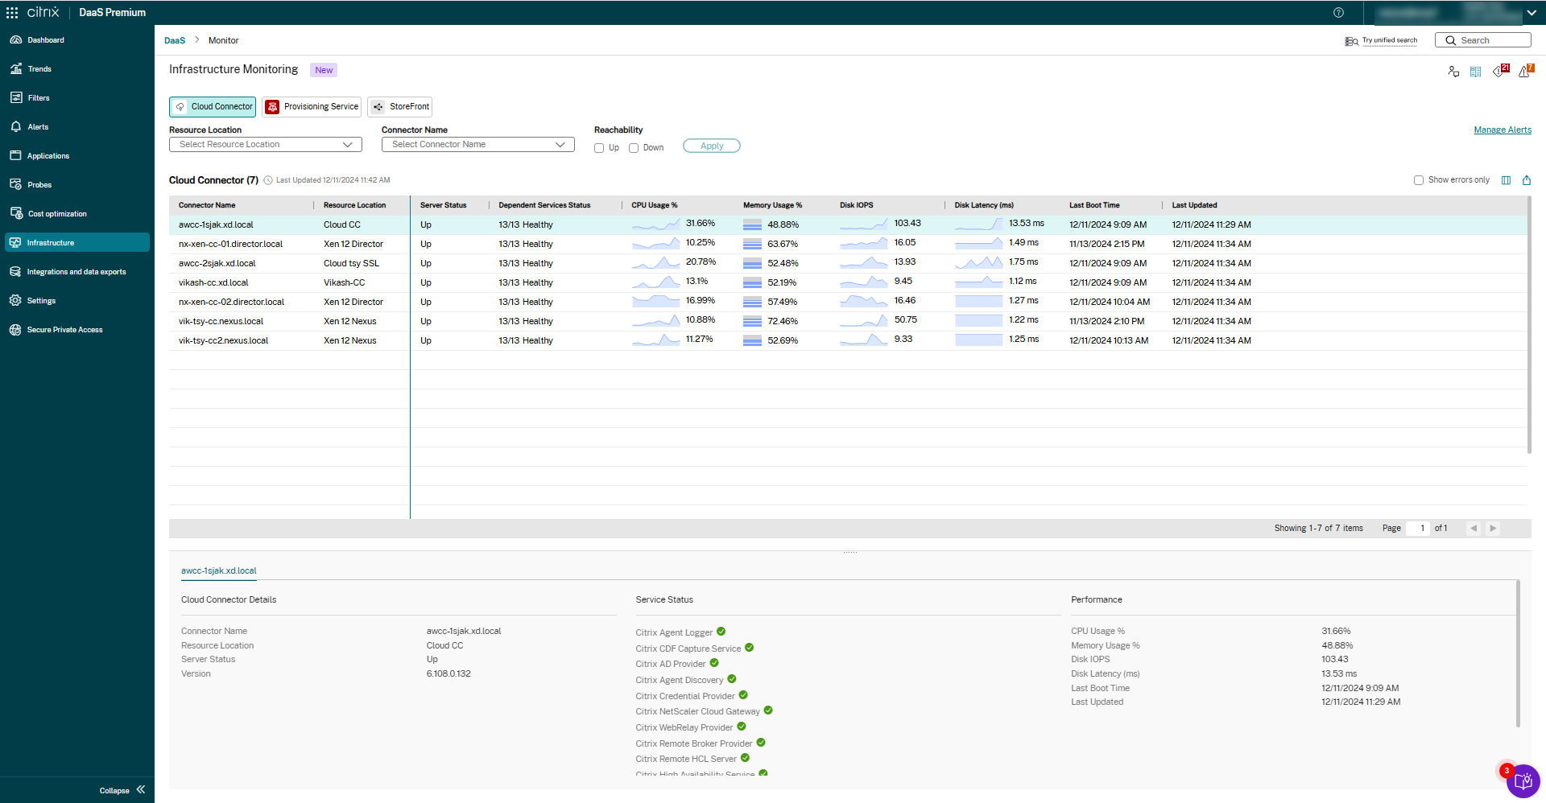
Task: Click the Apply filter button
Action: (711, 146)
